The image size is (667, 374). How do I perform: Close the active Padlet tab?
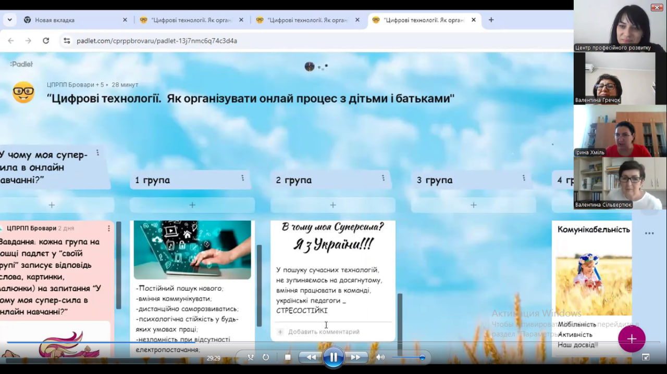click(x=473, y=20)
